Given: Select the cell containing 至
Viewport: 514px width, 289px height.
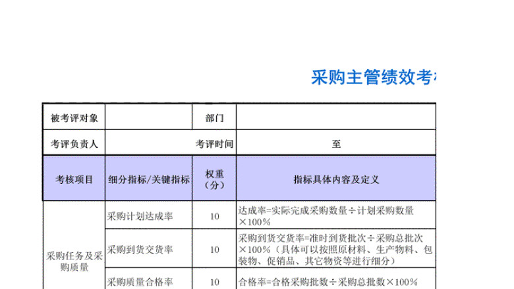Looking at the screenshot, I should pyautogui.click(x=336, y=143).
